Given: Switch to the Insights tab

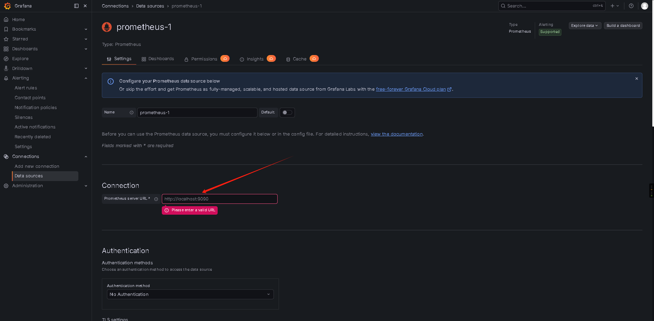Looking at the screenshot, I should [252, 59].
